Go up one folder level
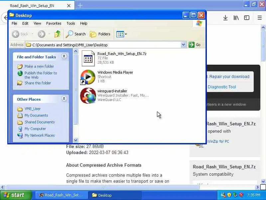 58,34
